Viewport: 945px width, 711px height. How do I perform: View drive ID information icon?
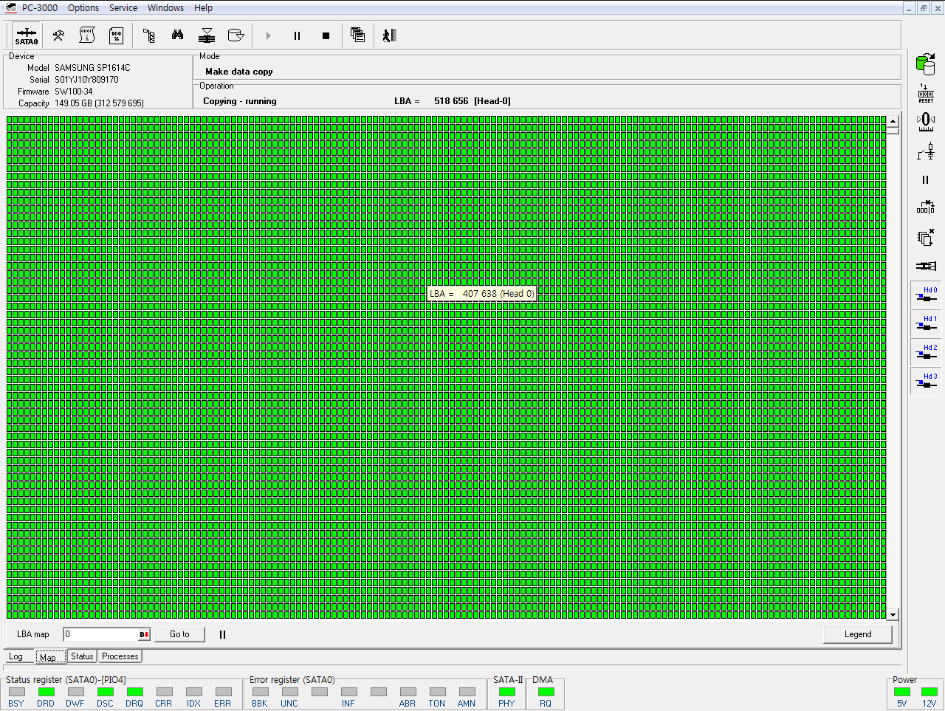tap(86, 35)
